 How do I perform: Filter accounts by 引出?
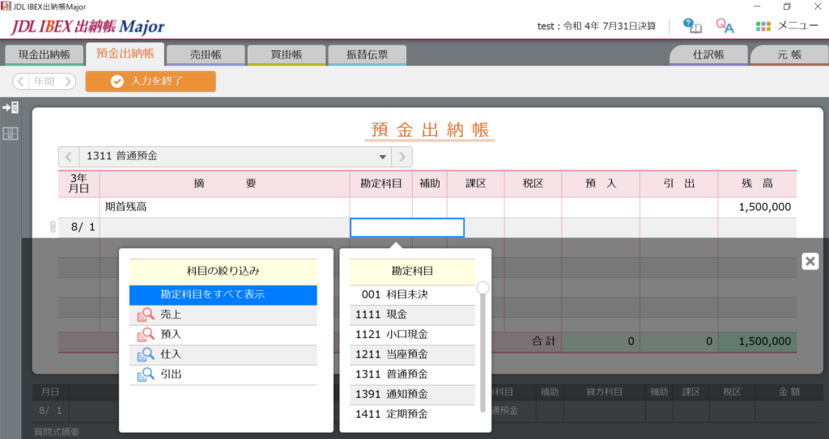point(223,374)
